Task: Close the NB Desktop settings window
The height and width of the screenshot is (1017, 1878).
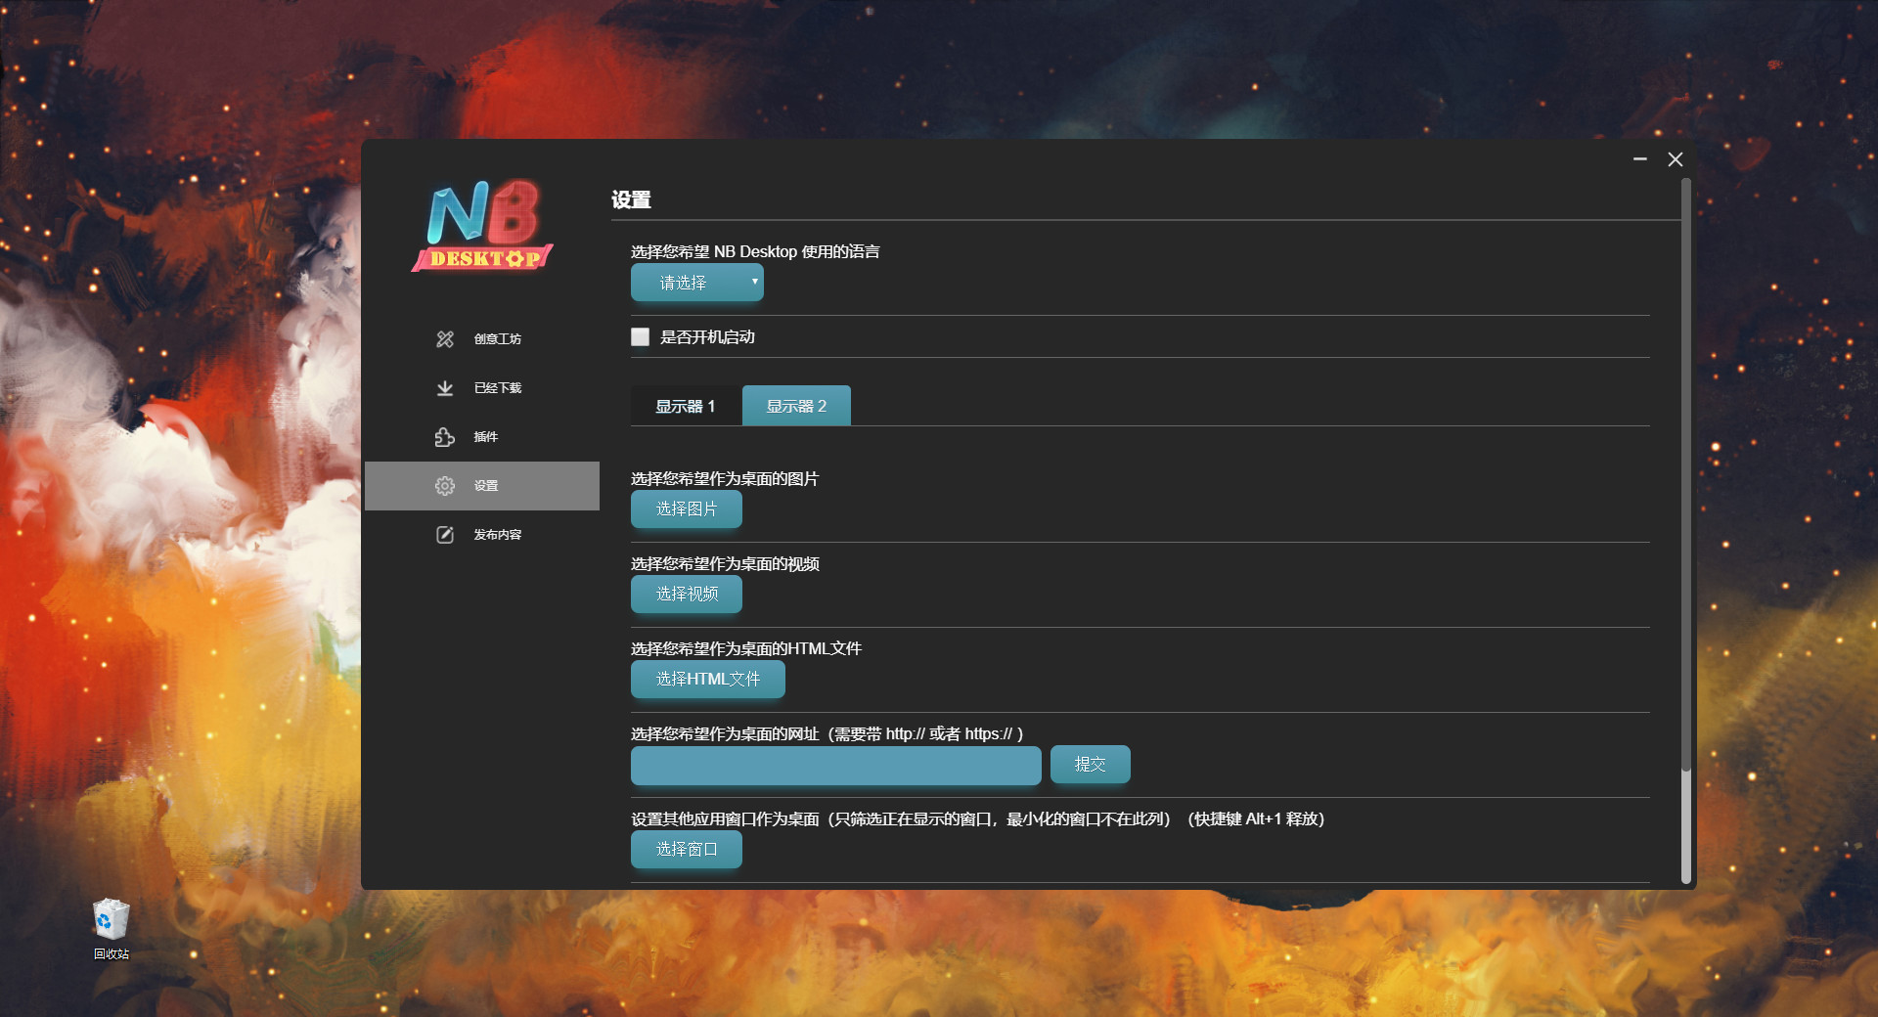Action: coord(1676,159)
